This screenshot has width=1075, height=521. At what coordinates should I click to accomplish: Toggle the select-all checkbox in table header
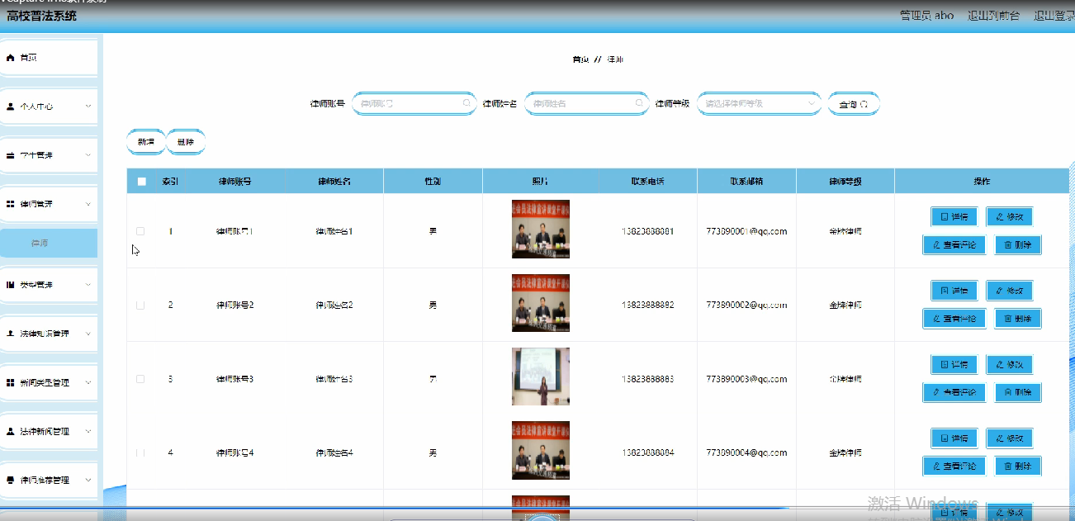click(142, 182)
